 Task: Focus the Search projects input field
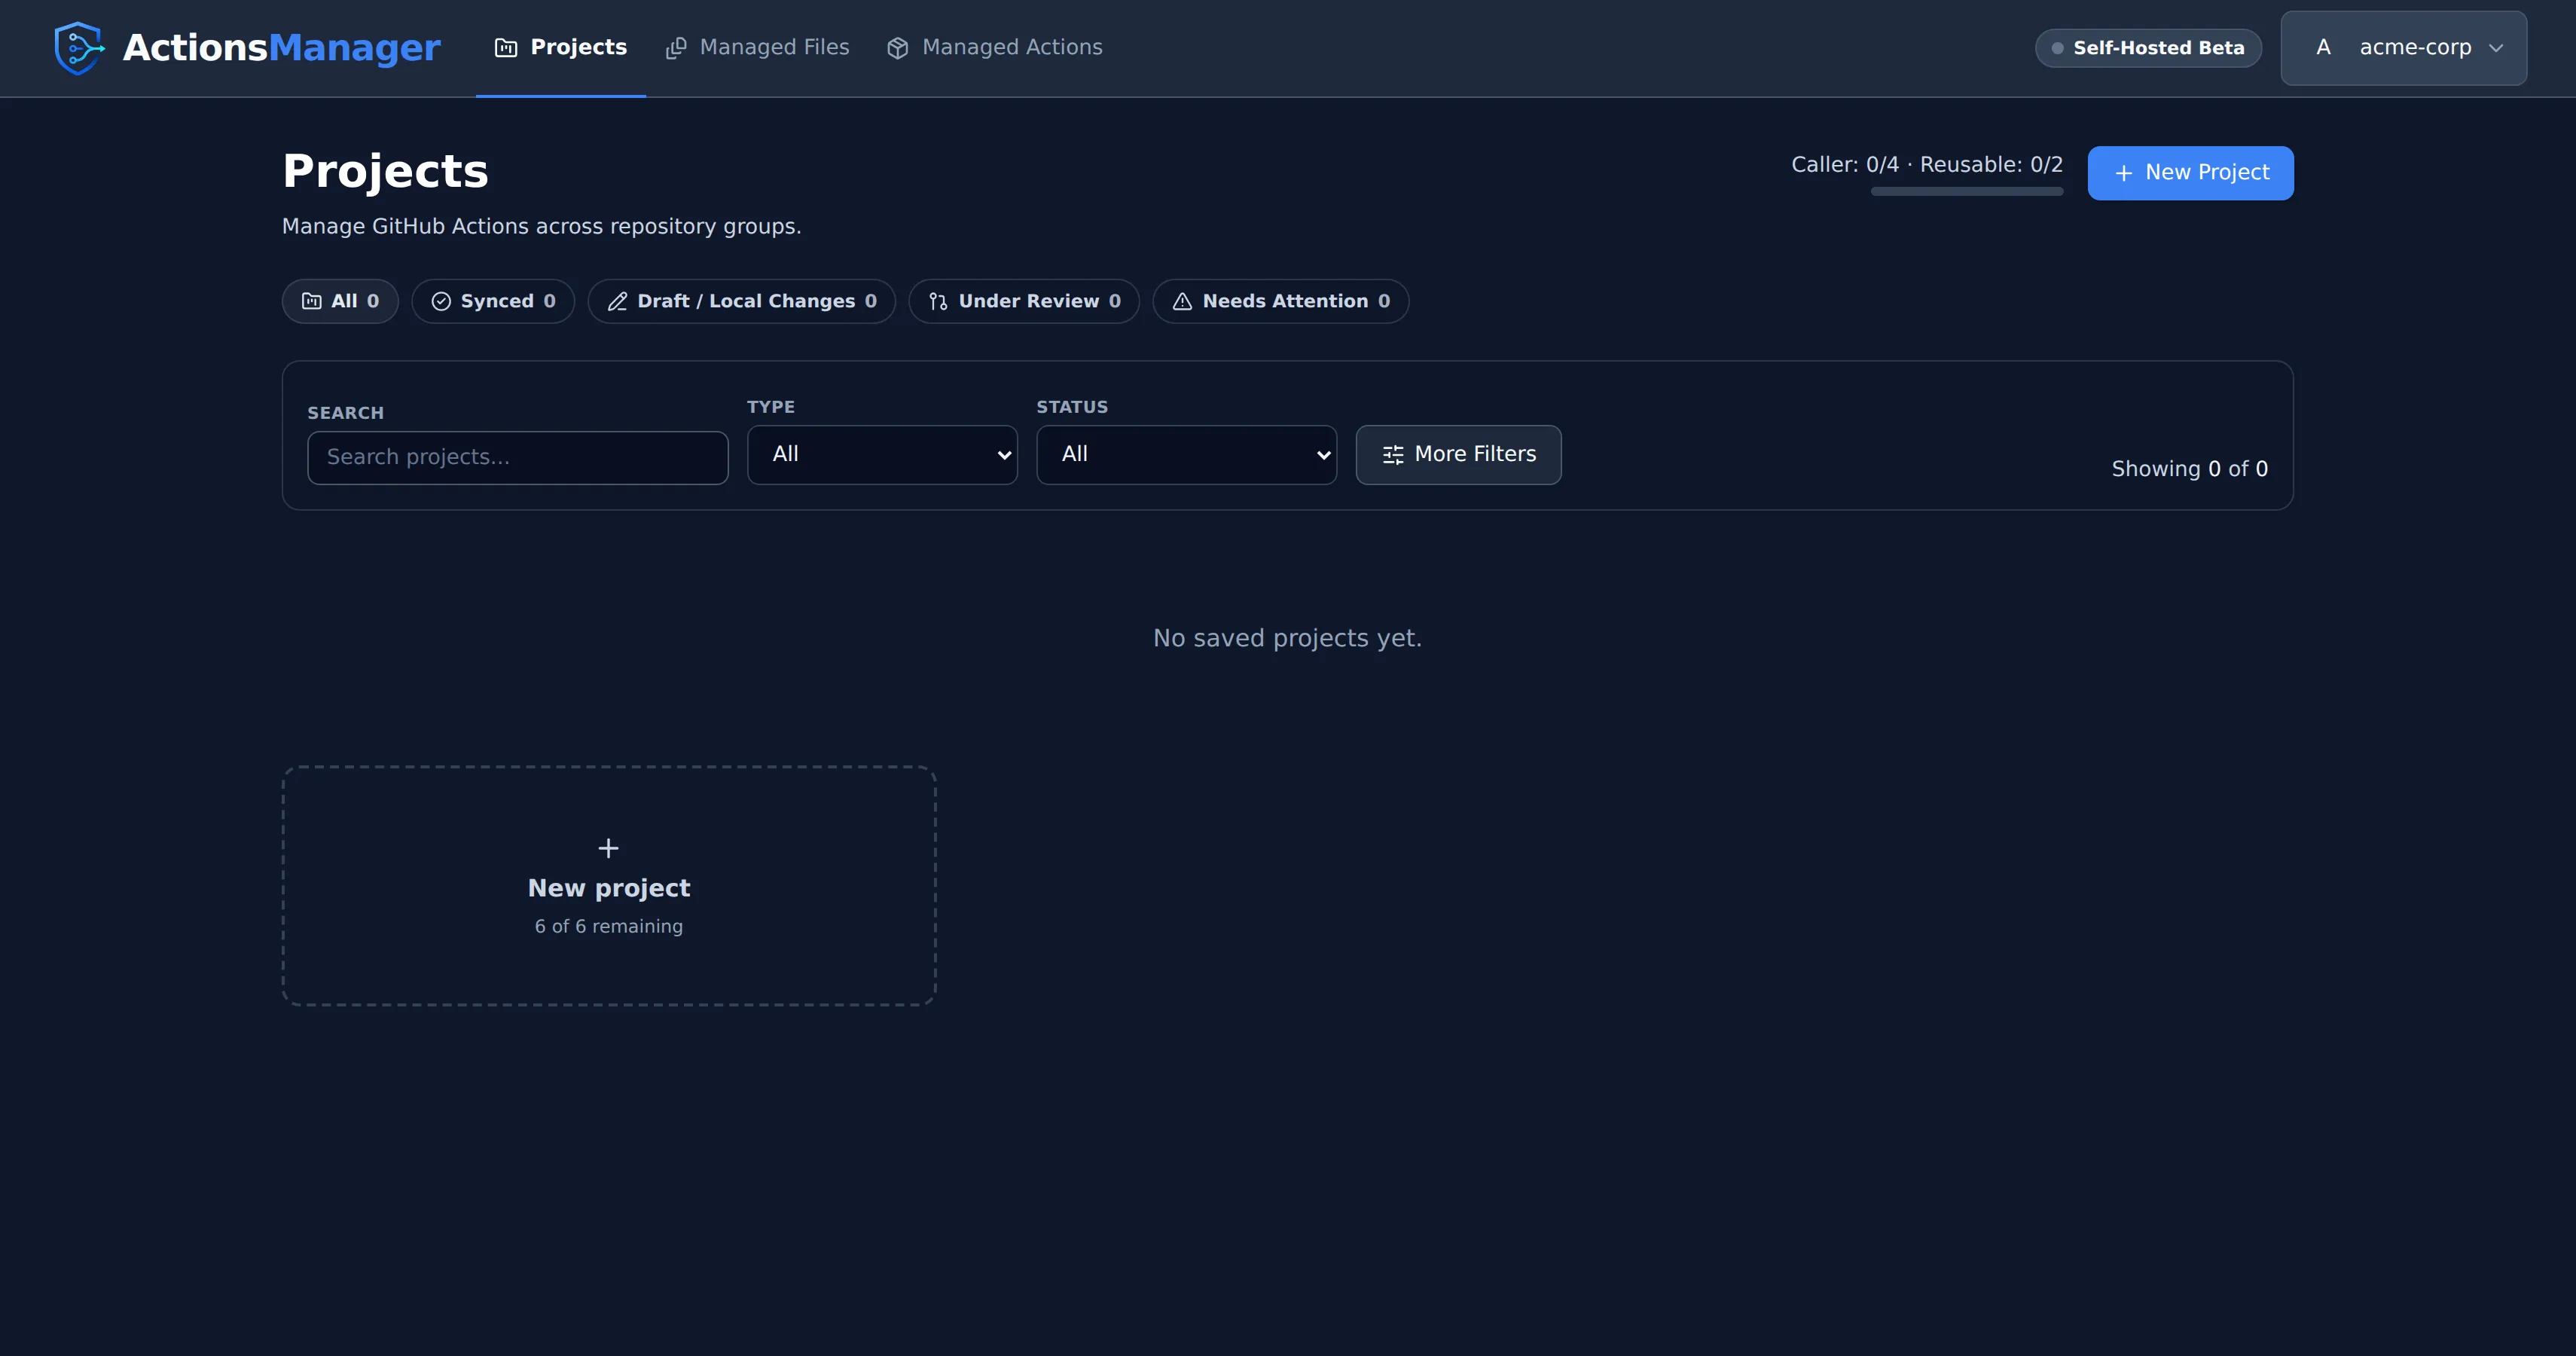coord(518,457)
